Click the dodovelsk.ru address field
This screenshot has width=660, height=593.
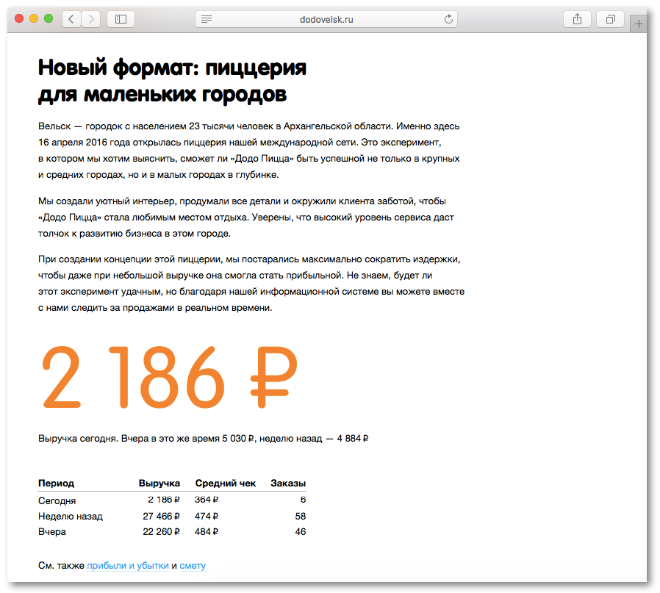coord(326,19)
